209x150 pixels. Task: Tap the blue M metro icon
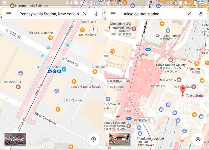[x=64, y=69]
